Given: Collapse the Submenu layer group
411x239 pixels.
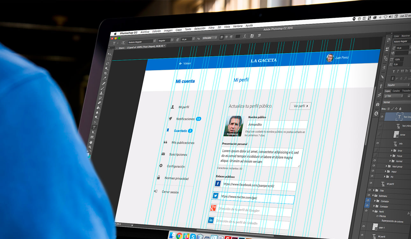Looking at the screenshot, I should click(372, 195).
